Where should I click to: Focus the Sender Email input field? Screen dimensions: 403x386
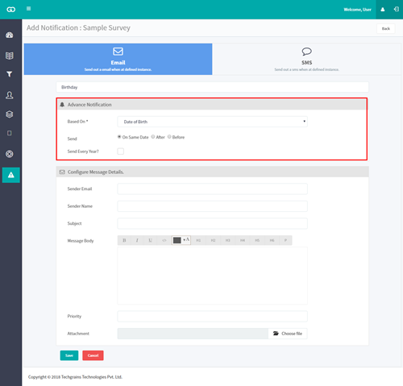click(212, 189)
